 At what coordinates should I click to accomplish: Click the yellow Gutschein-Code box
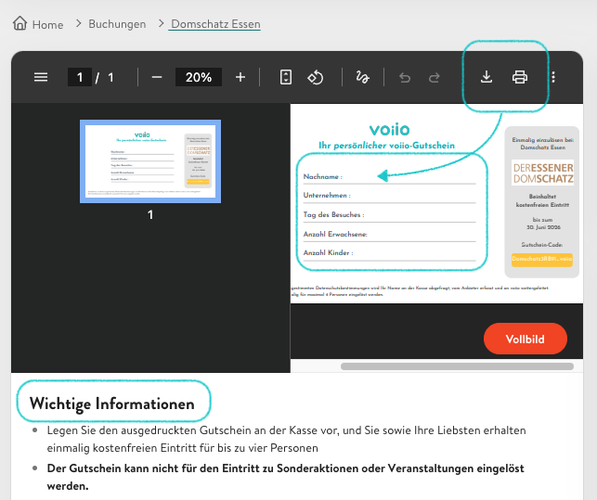click(542, 260)
